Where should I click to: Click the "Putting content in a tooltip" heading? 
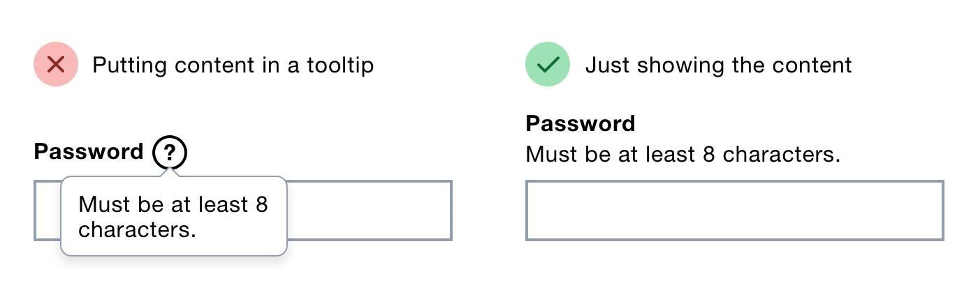[233, 66]
